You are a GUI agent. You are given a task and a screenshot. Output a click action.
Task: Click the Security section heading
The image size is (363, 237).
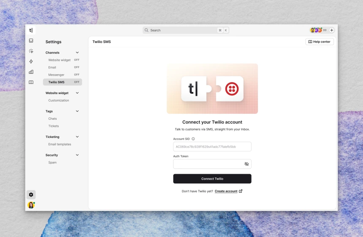[51, 155]
